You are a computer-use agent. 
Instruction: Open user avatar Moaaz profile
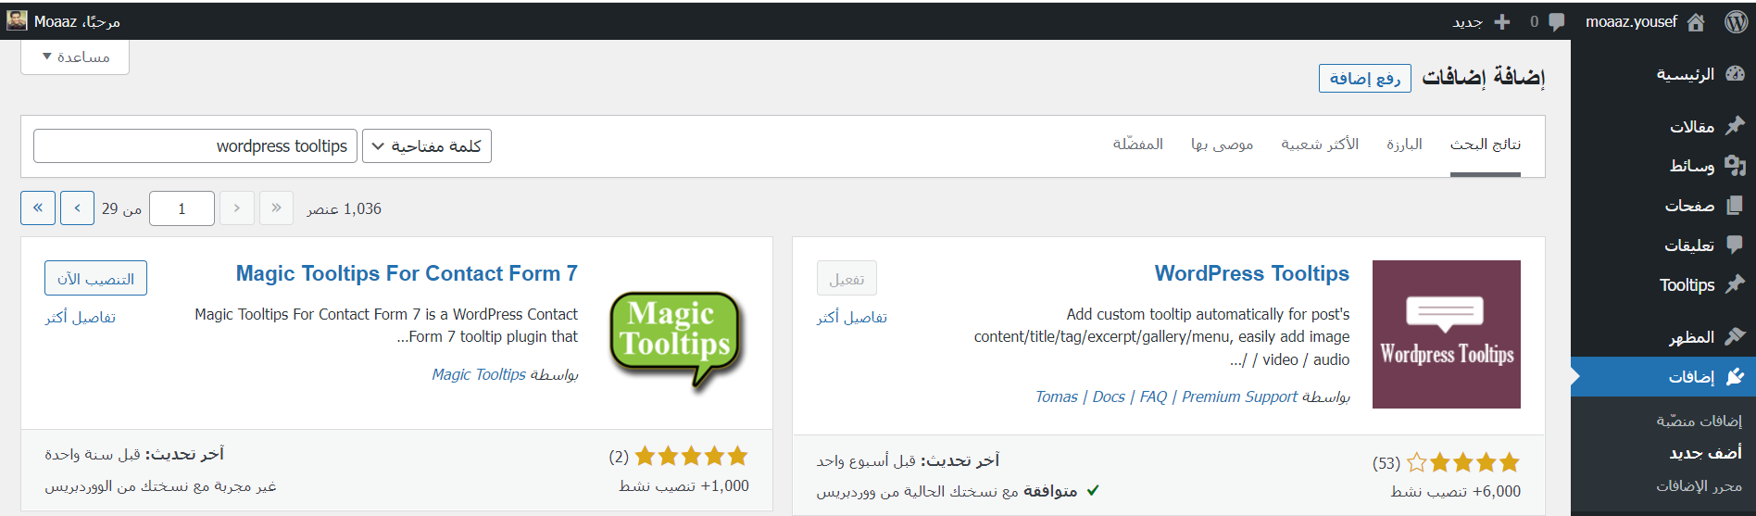tap(17, 20)
